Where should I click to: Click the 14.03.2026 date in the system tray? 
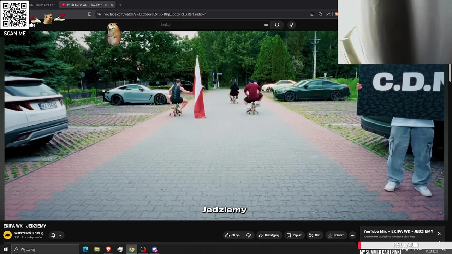point(432,252)
